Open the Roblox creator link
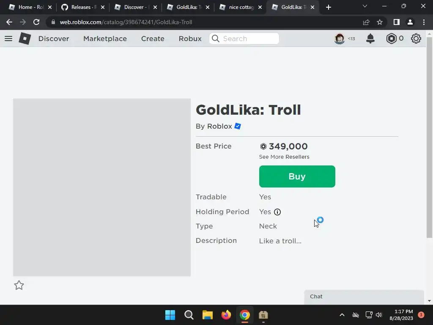 pos(219,126)
